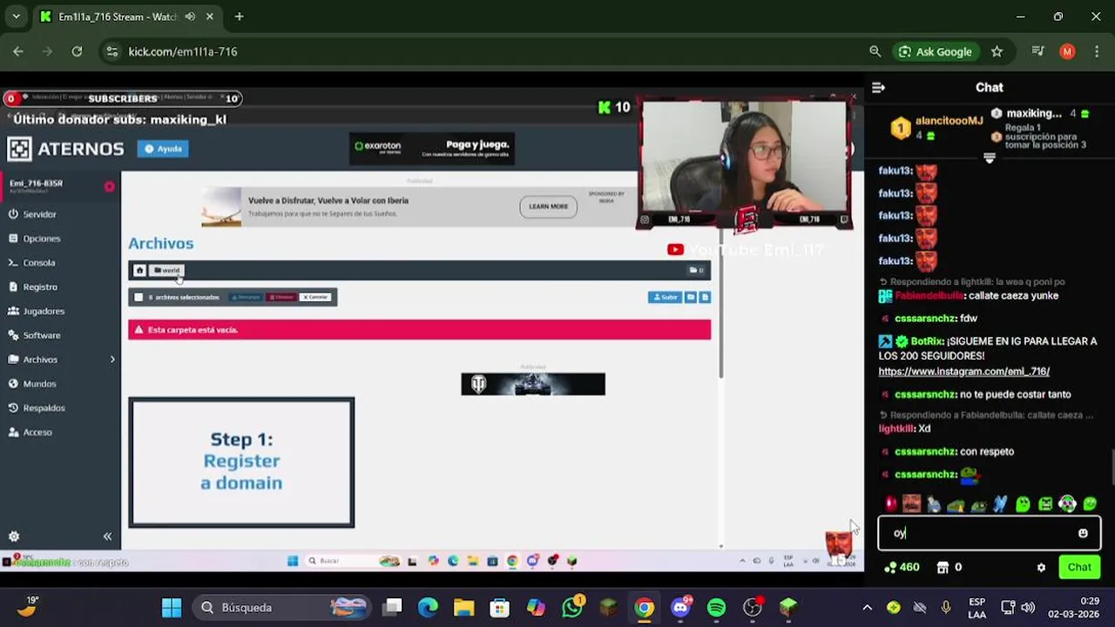Open the ESP LAA keyboard language indicator
This screenshot has height=627, width=1115.
tap(977, 608)
